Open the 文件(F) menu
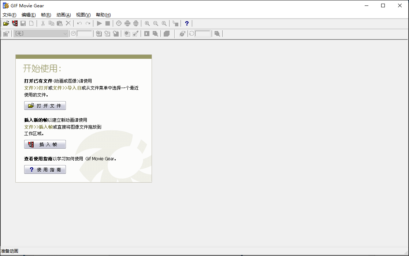The width and height of the screenshot is (409, 256). click(10, 15)
